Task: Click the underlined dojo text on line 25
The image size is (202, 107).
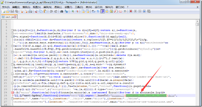Action: point(171,96)
